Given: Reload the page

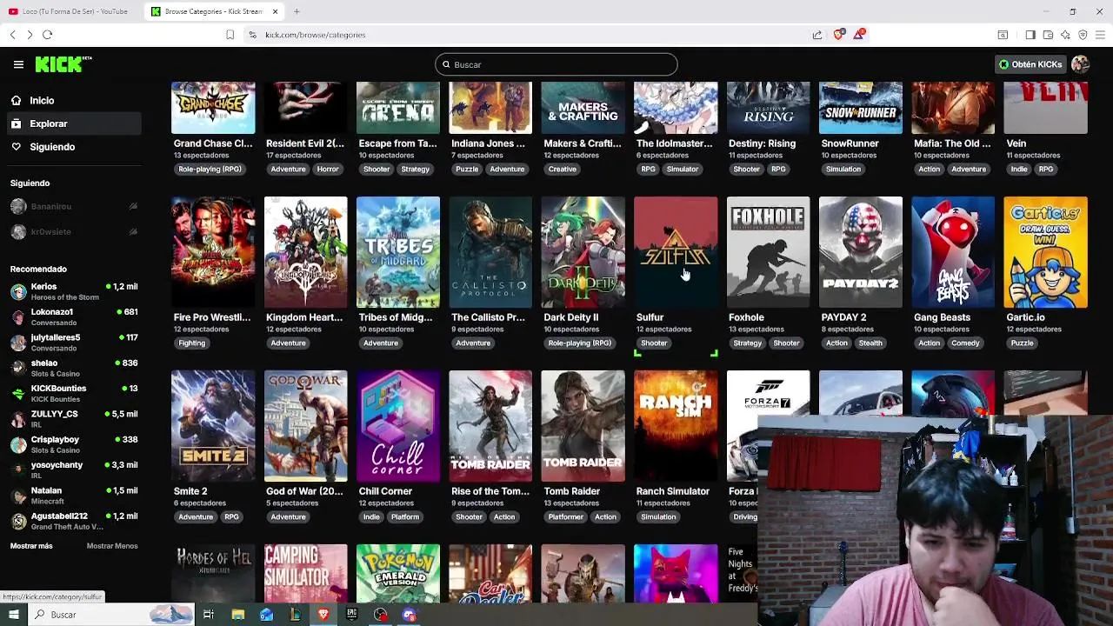Looking at the screenshot, I should pyautogui.click(x=48, y=35).
